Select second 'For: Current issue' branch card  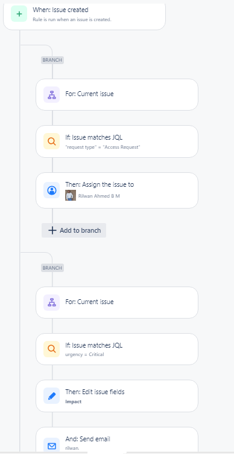pos(117,303)
